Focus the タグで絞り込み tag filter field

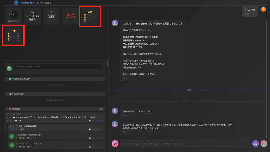(58, 67)
